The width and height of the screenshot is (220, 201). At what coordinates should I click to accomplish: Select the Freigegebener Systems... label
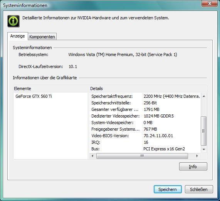click(x=115, y=129)
